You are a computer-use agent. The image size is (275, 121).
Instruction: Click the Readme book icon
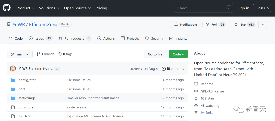tap(196, 84)
